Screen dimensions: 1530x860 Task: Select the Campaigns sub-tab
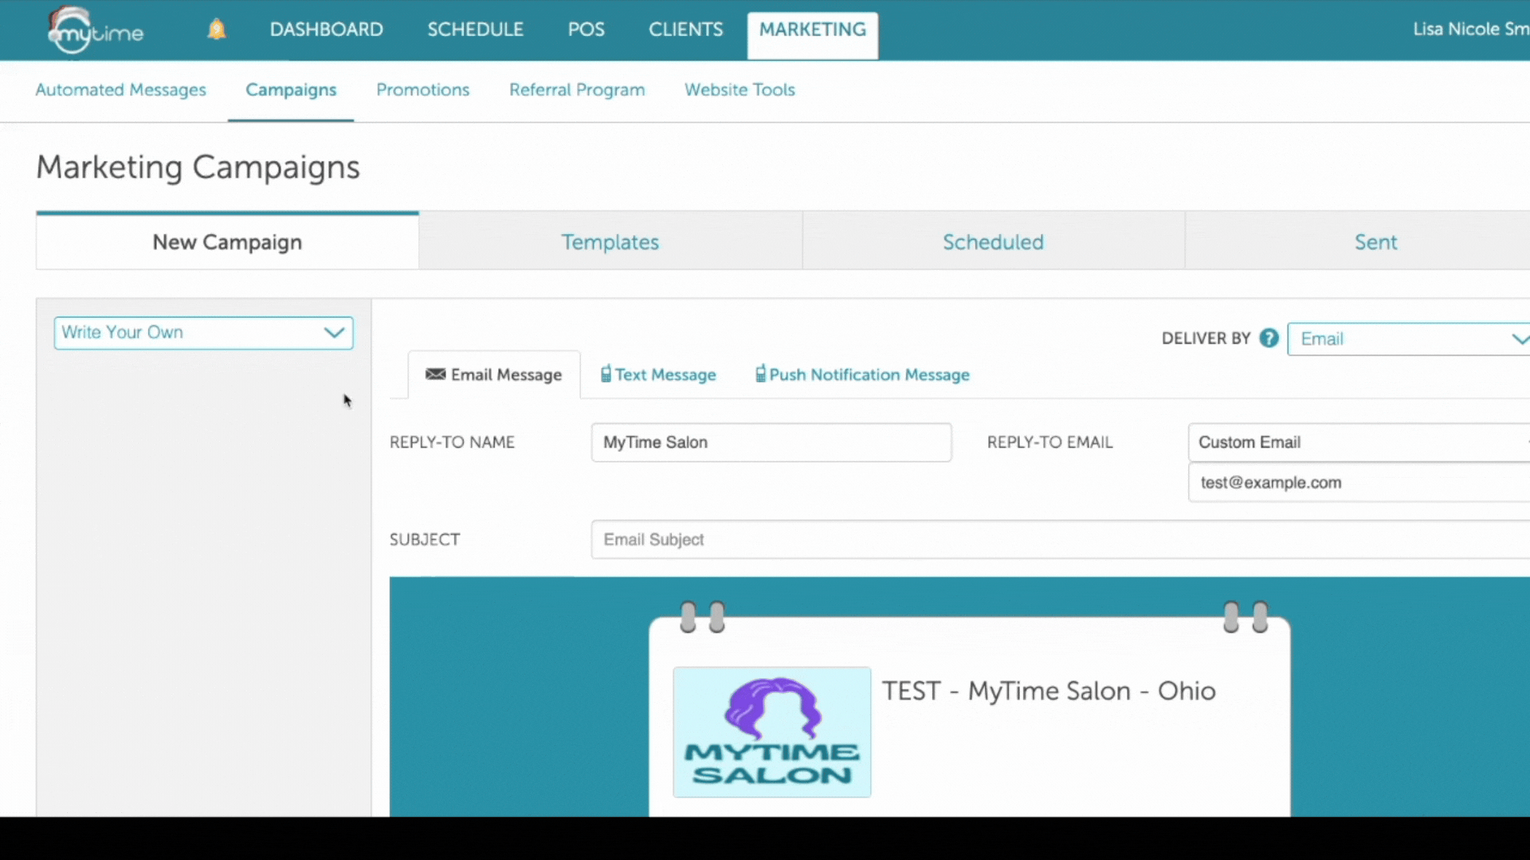[291, 90]
